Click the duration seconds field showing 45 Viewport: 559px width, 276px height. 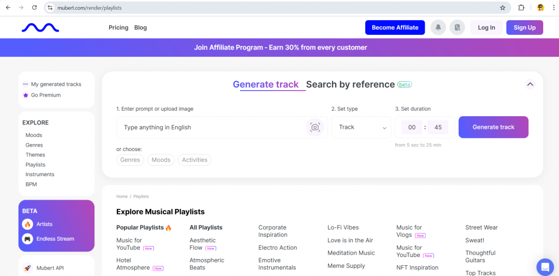coord(438,127)
